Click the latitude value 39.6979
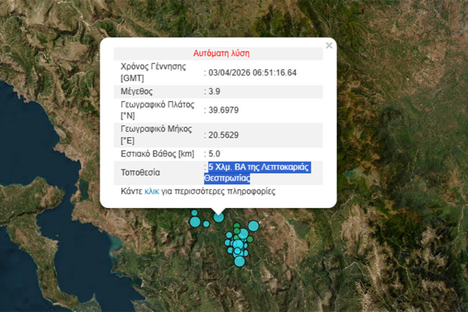Screen dimensions: 468x312 coord(223,110)
